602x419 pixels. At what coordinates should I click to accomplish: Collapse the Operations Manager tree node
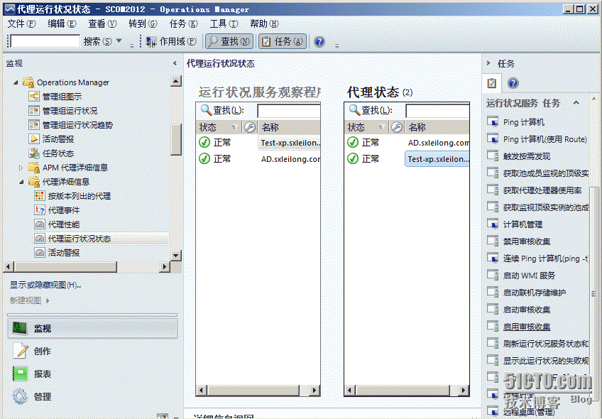(16, 82)
